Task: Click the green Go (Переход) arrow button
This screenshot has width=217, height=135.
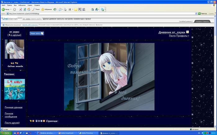Action: [x=202, y=14]
